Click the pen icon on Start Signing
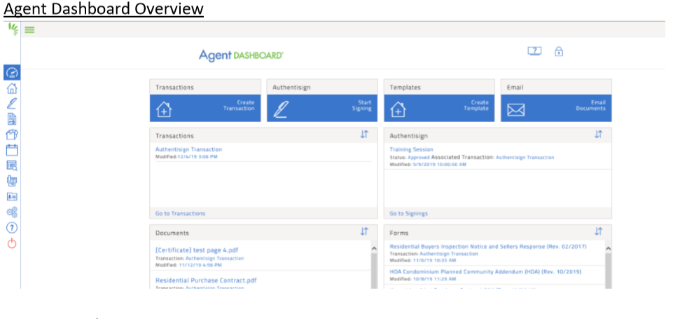The image size is (673, 319). tap(281, 109)
